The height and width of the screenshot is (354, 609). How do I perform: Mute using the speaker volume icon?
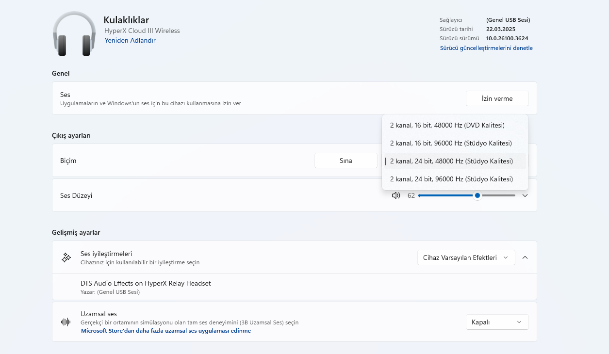[396, 195]
